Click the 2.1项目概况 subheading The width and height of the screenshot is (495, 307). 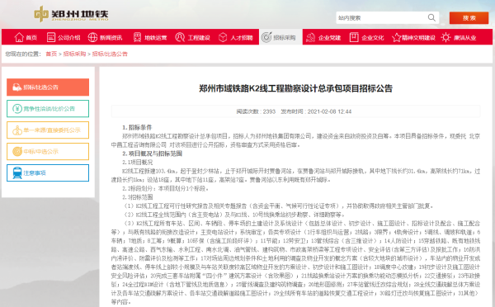137,163
